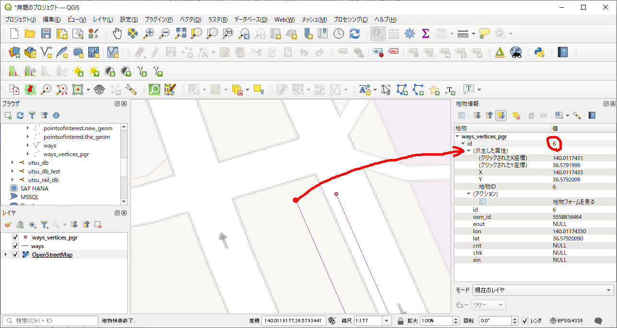Click the Save Project icon

tap(46, 34)
